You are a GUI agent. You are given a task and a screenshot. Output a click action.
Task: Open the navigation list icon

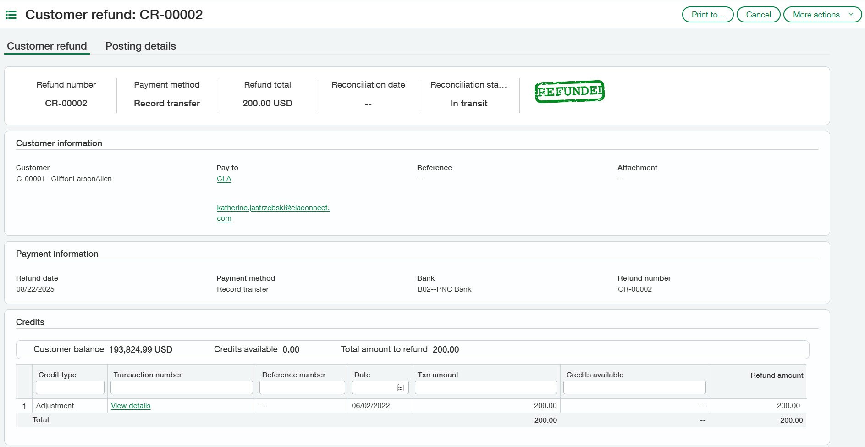(x=11, y=14)
